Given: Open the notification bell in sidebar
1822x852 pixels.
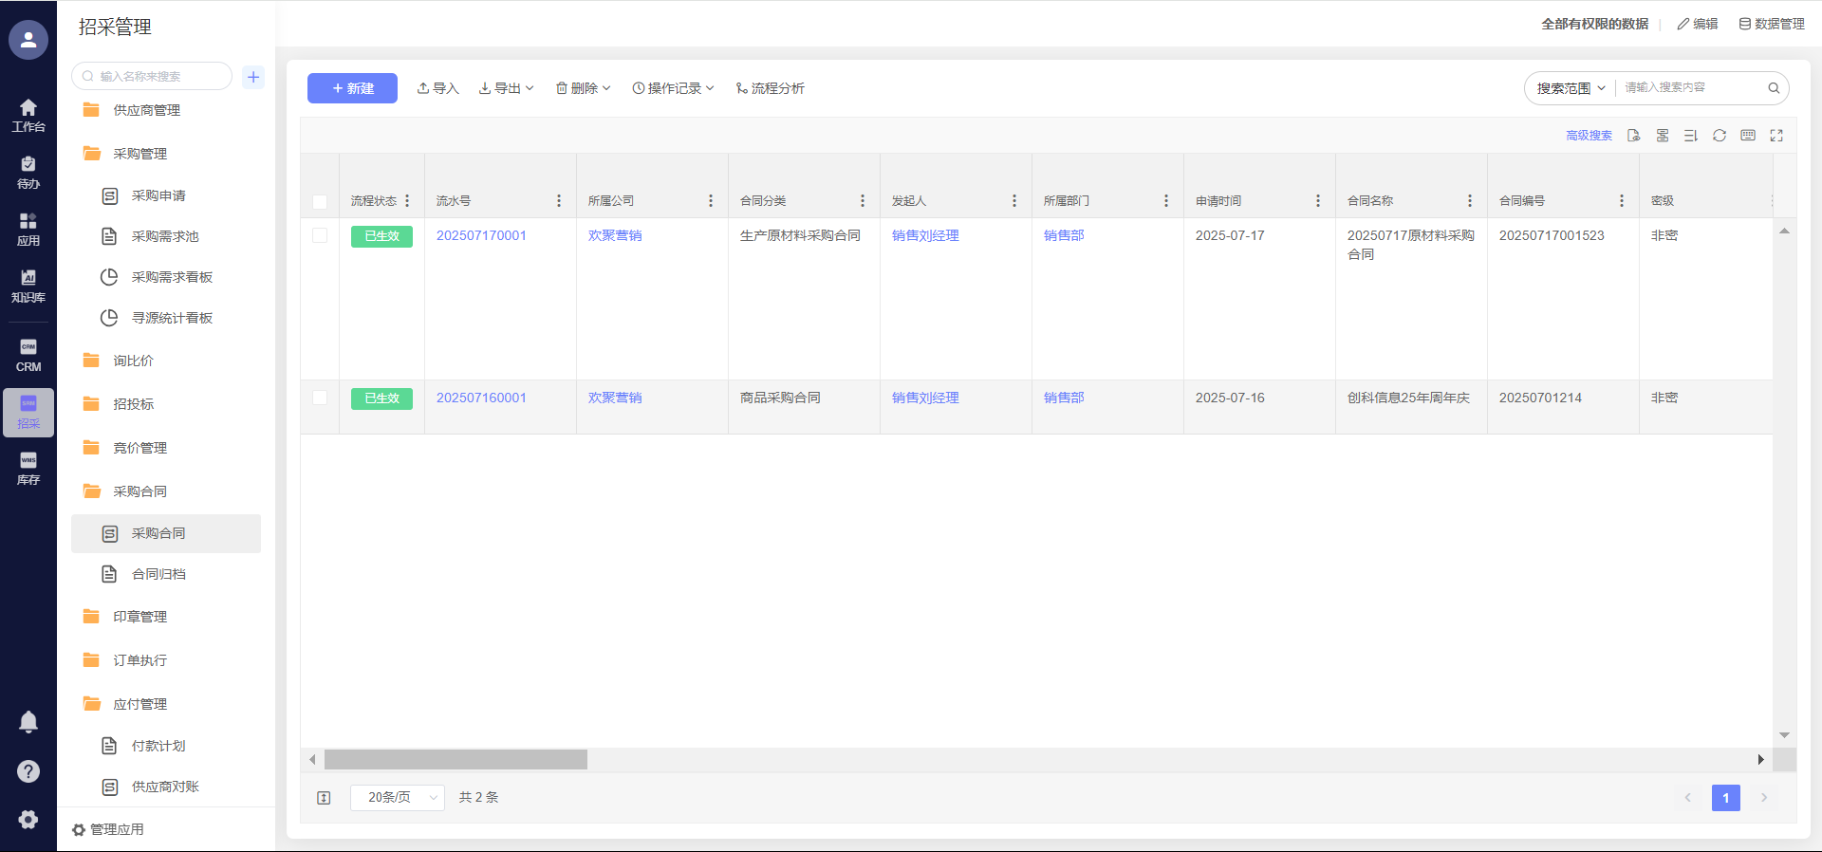Looking at the screenshot, I should 28,722.
